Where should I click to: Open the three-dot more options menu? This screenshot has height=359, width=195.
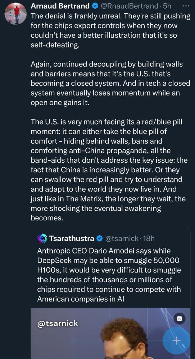point(185,6)
